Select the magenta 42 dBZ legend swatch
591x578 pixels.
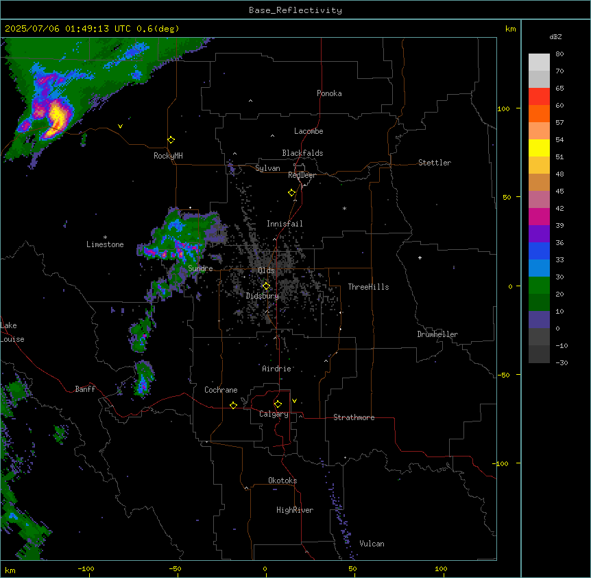pyautogui.click(x=539, y=216)
